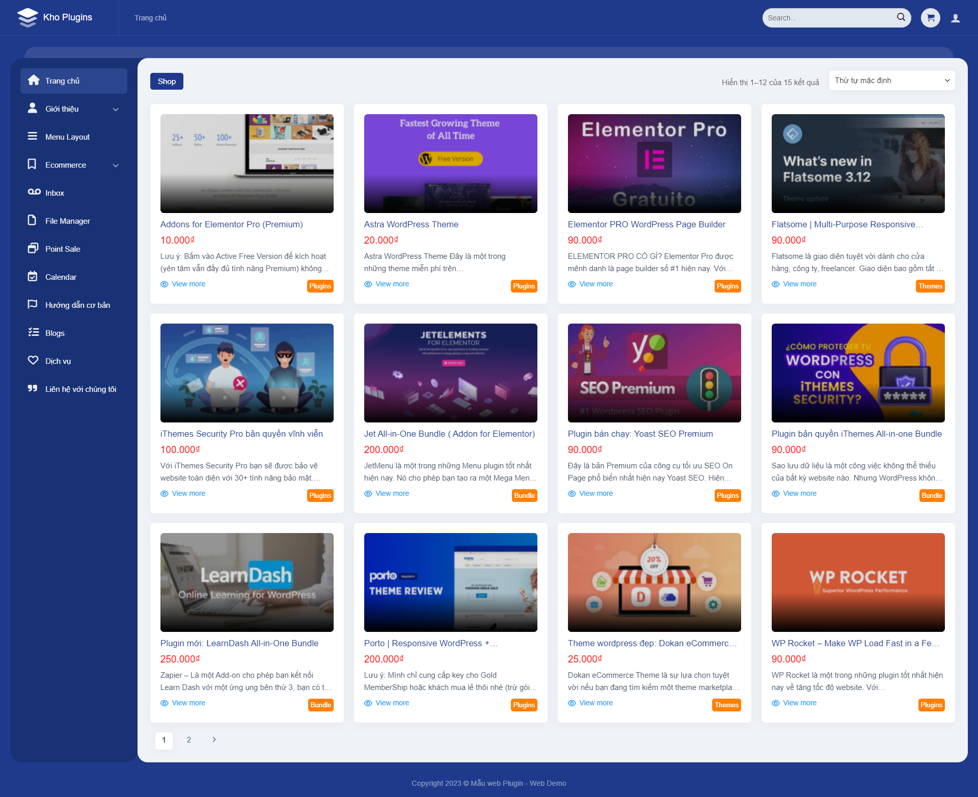Open the SEO Premium Yoast thumbnail
Image resolution: width=978 pixels, height=797 pixels.
[654, 373]
